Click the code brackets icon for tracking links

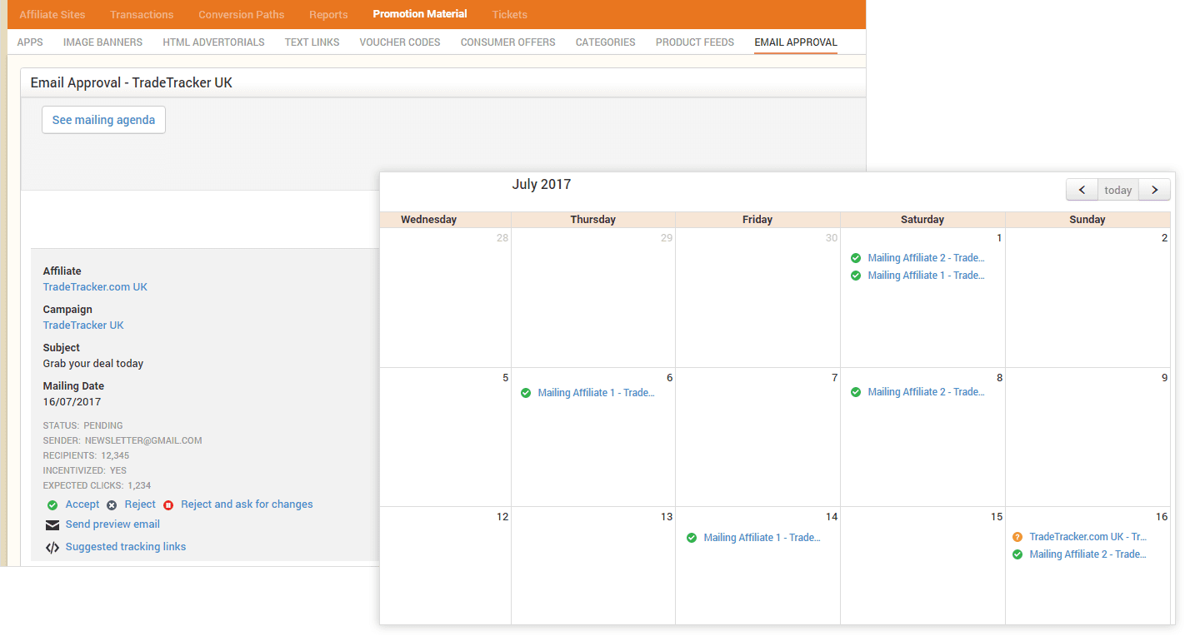coord(52,548)
